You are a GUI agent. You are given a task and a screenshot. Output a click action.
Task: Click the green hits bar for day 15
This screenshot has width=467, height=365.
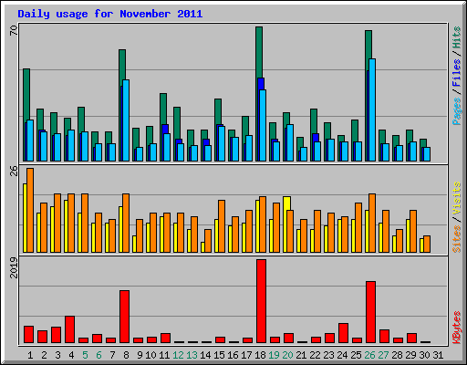[218, 111]
